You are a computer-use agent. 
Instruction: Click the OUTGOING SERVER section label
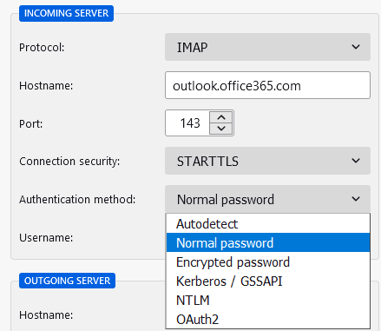coord(67,281)
